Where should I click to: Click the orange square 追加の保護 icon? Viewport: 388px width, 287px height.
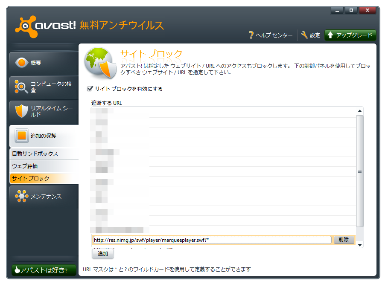22,136
